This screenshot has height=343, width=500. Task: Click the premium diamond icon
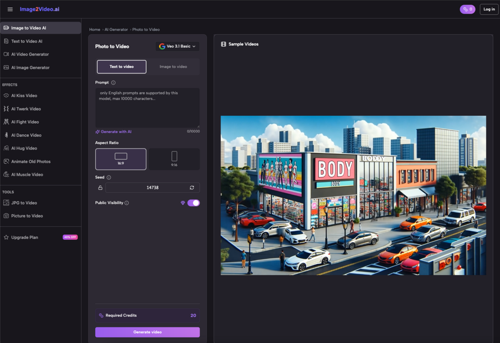(x=183, y=203)
